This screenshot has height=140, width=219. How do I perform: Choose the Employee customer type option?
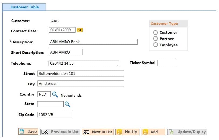[155, 45]
